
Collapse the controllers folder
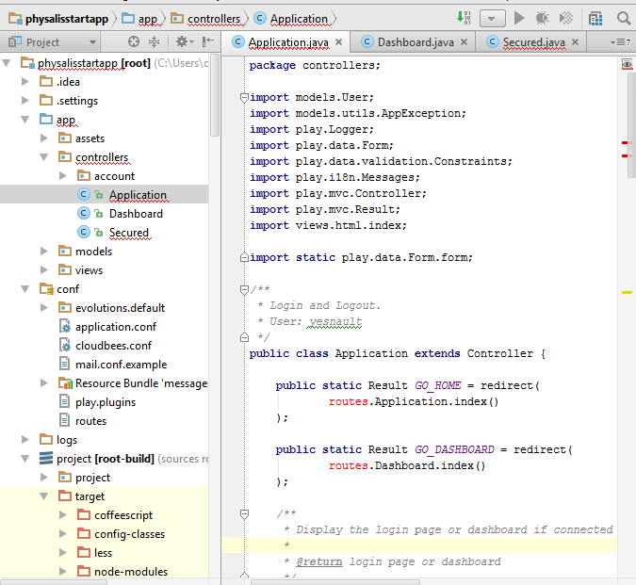[44, 157]
